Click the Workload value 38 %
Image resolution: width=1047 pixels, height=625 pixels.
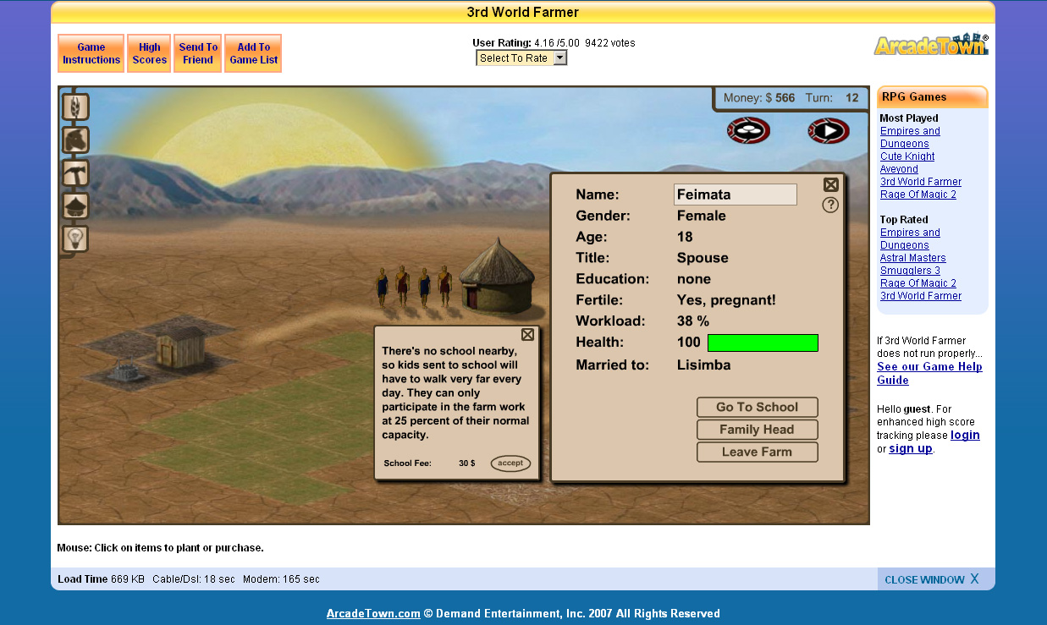pyautogui.click(x=693, y=321)
